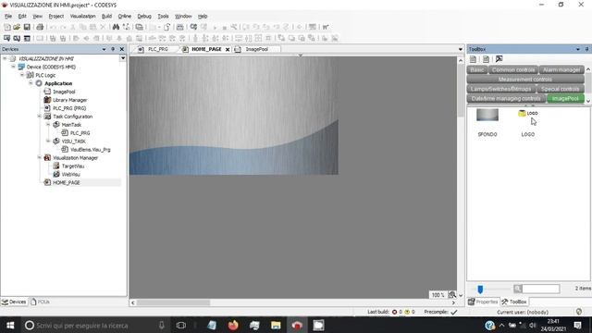Click the Firefox icon in the taskbar
This screenshot has height=333, width=592.
click(x=233, y=325)
